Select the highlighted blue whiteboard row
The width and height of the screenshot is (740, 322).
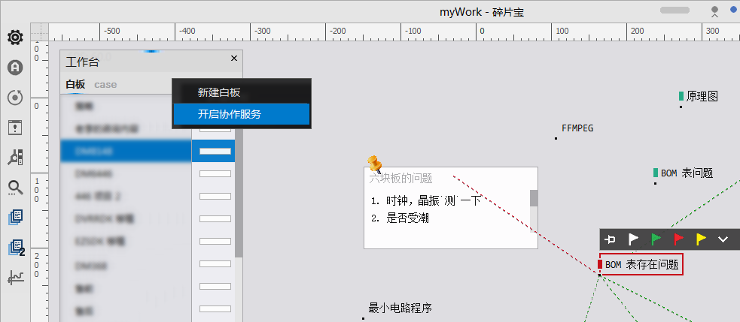148,151
